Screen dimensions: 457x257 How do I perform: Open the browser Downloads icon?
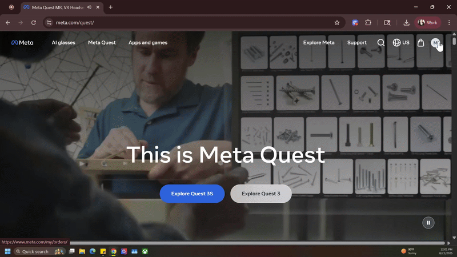coord(406,23)
